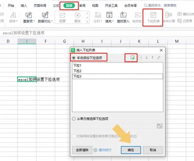Screen dimensions: 194x161
Task: Click the edit pencil icon
Action: click(x=159, y=58)
